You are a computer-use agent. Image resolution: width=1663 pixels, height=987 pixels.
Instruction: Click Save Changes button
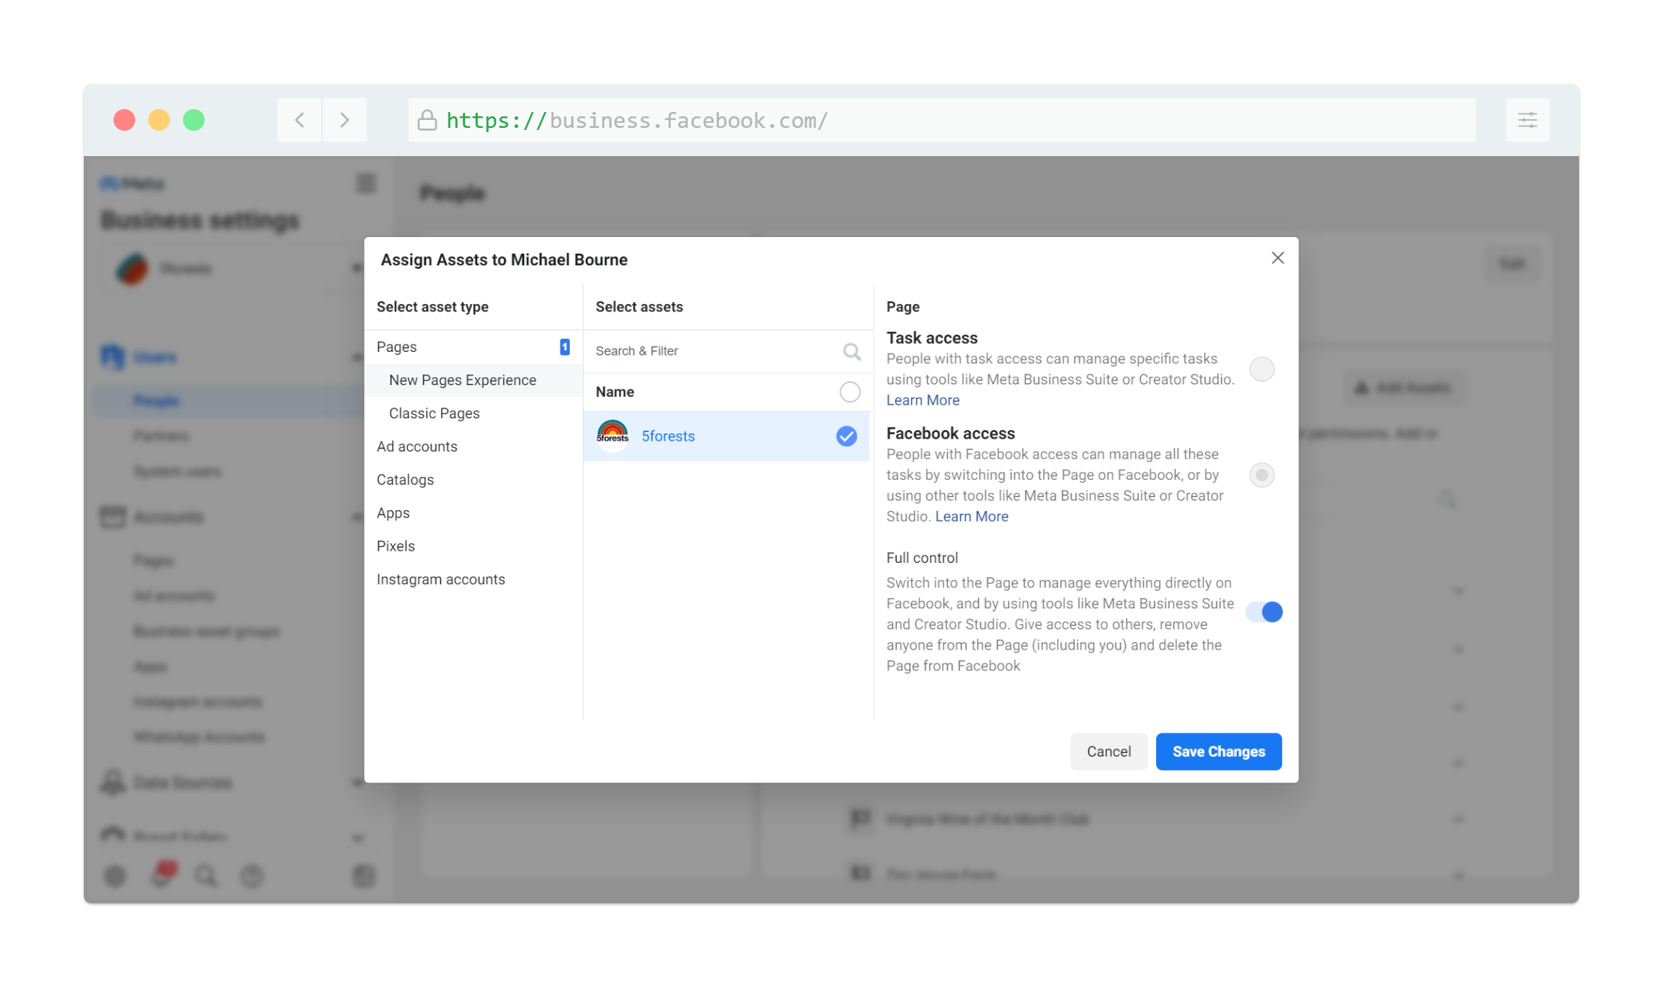(x=1218, y=751)
